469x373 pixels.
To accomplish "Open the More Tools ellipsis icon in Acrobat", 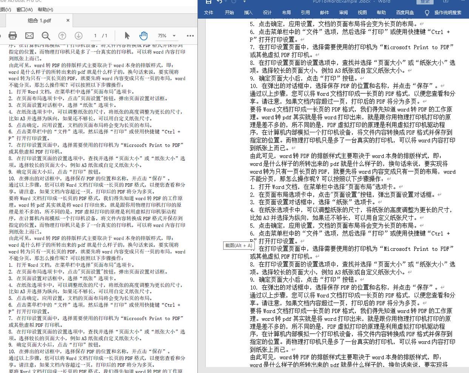I will [190, 36].
